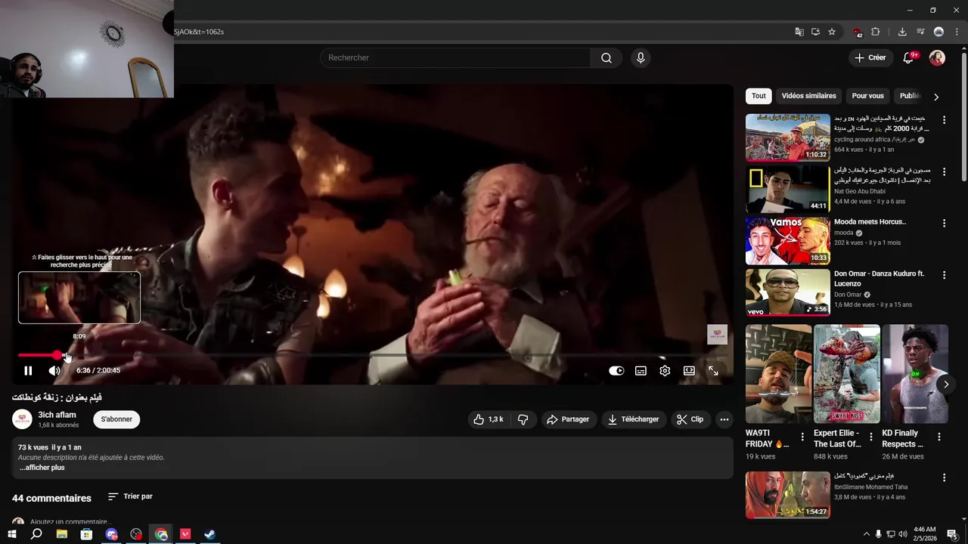The width and height of the screenshot is (968, 544).
Task: Open IbnSlimane Mohamed Taha film thumbnail
Action: pyautogui.click(x=787, y=495)
